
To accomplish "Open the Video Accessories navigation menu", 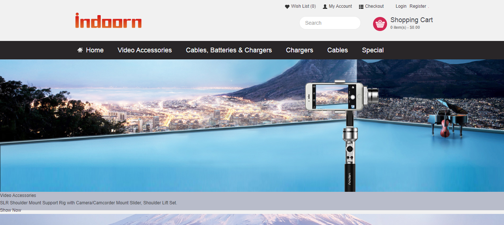I will point(145,50).
